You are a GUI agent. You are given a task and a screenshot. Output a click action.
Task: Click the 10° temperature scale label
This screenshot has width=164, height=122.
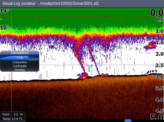[x=4, y=28]
